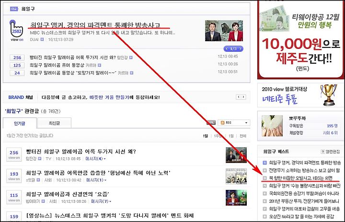Click the 열린편집 link
The image size is (345, 222).
[333, 152]
